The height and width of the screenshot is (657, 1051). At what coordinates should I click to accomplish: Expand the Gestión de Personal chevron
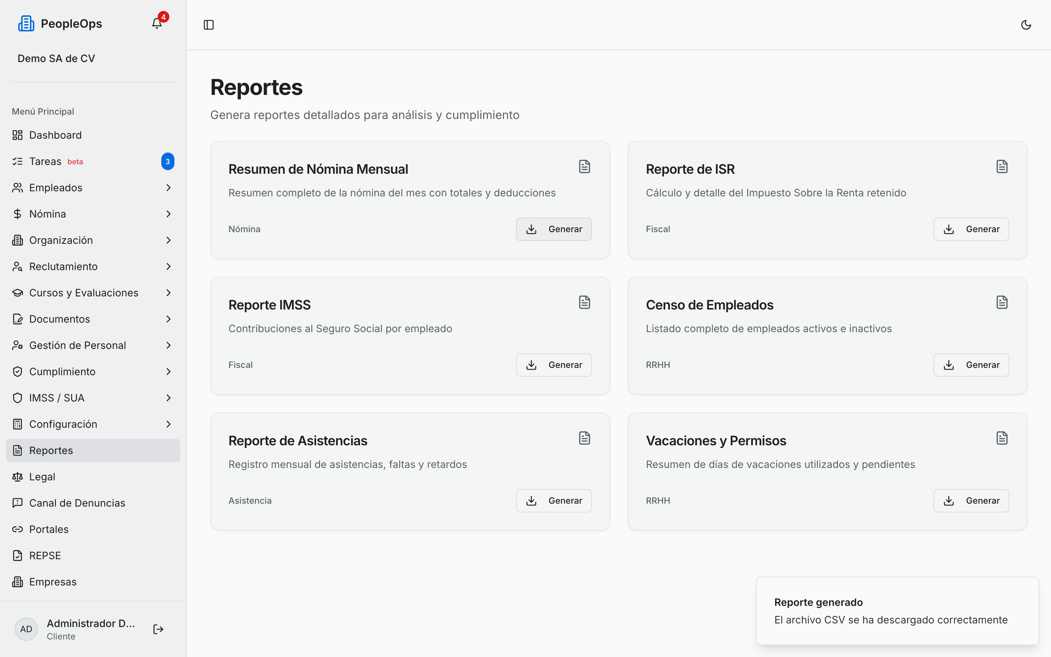point(169,345)
